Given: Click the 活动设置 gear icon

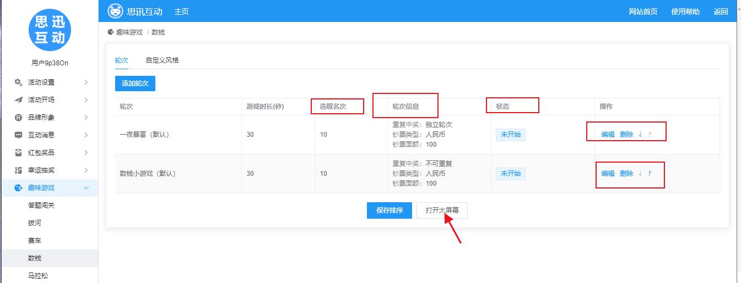Looking at the screenshot, I should click(18, 82).
